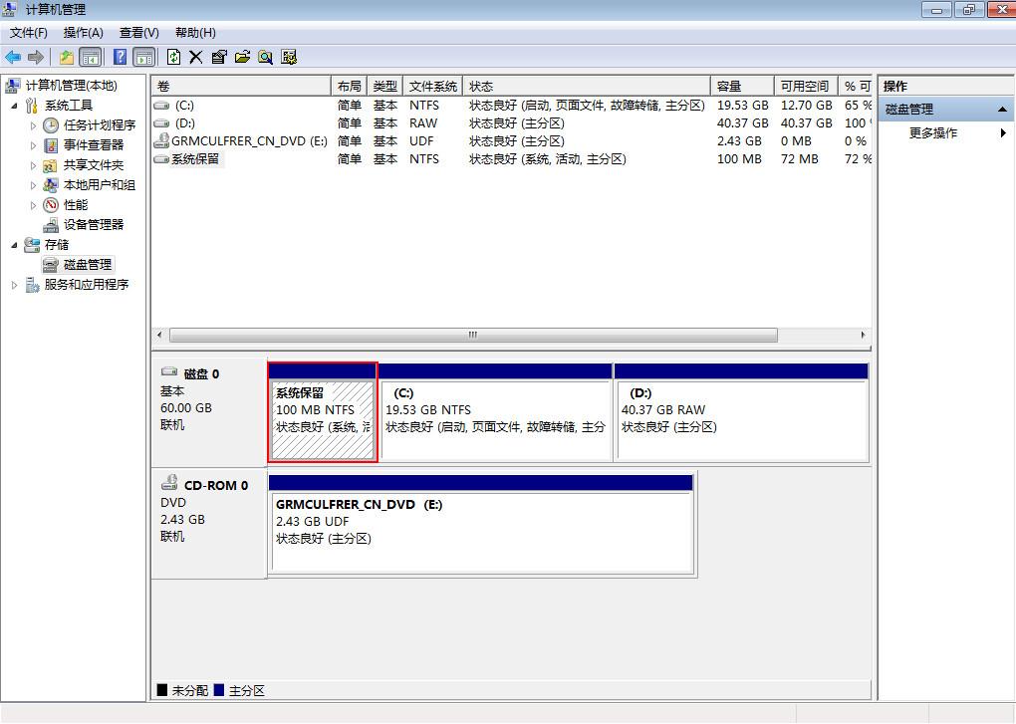
Task: Open the 操作(A) menu
Action: (x=83, y=32)
